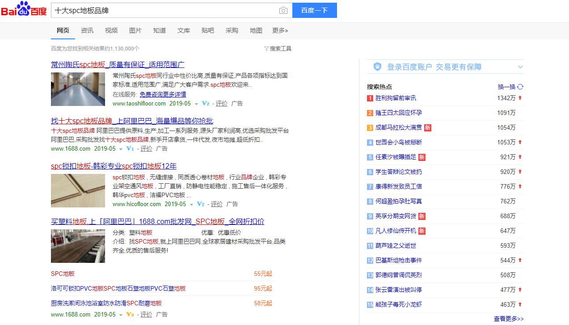
Task: Click 评价 link for taoshifloor.com result
Action: tap(222, 104)
